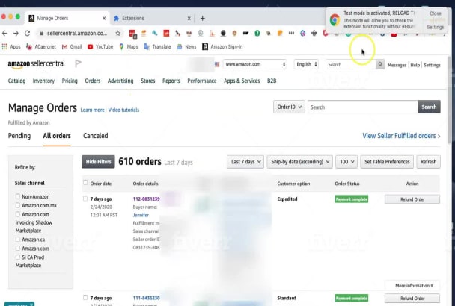Open the English language dropdown
The image size is (455, 306).
pos(306,64)
